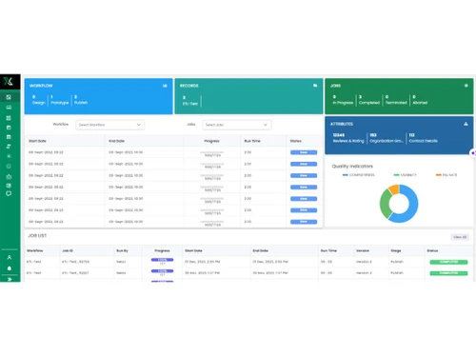This screenshot has height=357, width=476.
Task: Click the Run By header in the Job List
Action: (122, 250)
